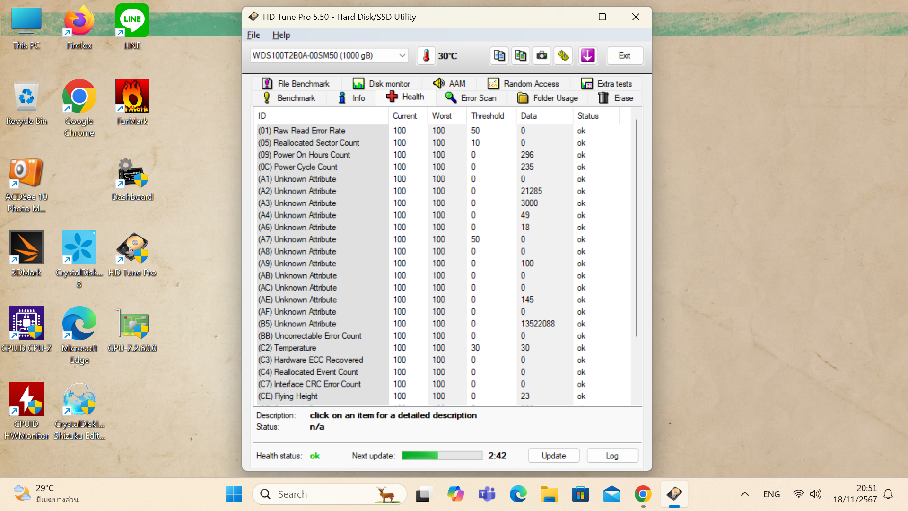This screenshot has height=511, width=908.
Task: Open File Explorer from taskbar
Action: tap(549, 494)
